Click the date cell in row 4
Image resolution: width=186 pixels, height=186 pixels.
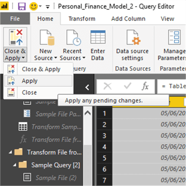tap(149, 147)
